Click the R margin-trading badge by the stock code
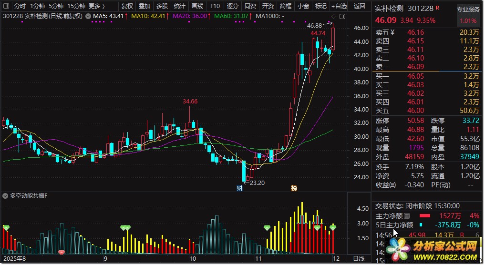Screen dimensions: 485x265 [437, 8]
